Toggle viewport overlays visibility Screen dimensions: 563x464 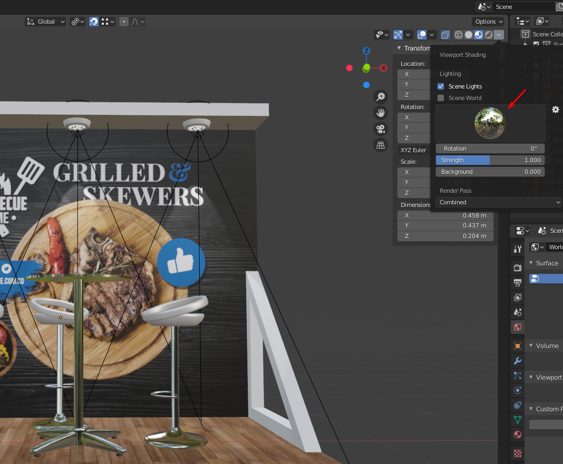click(x=422, y=35)
